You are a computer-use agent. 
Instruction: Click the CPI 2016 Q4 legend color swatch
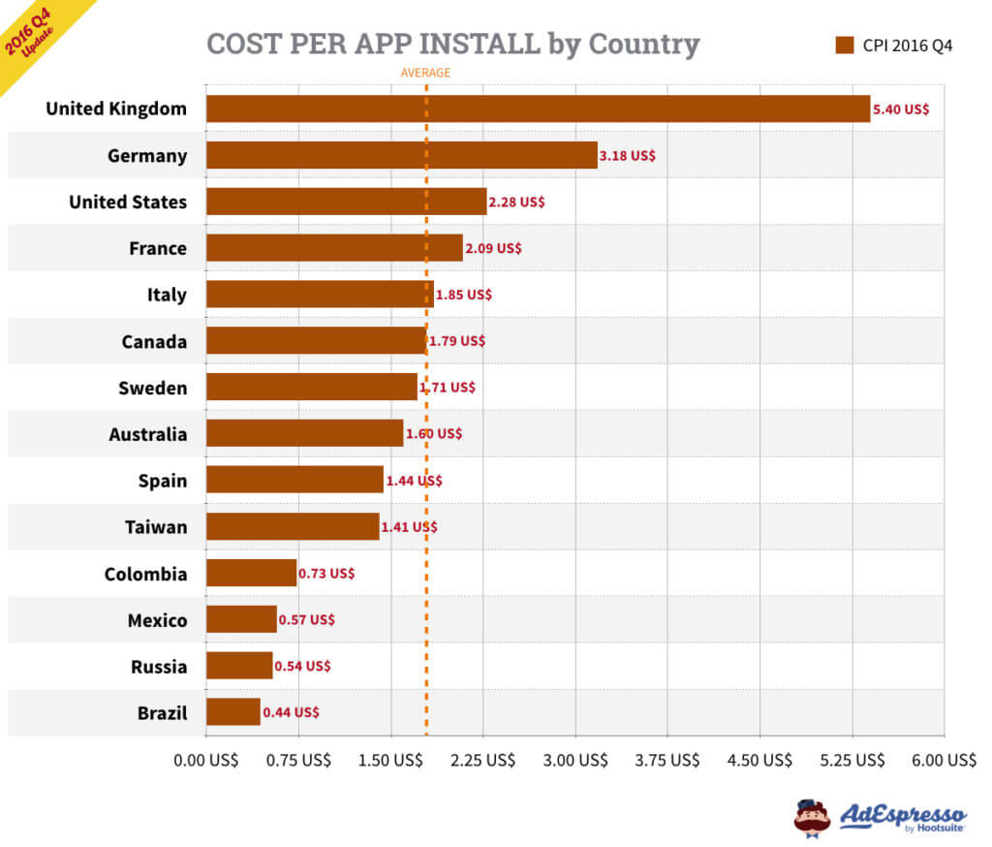(844, 45)
